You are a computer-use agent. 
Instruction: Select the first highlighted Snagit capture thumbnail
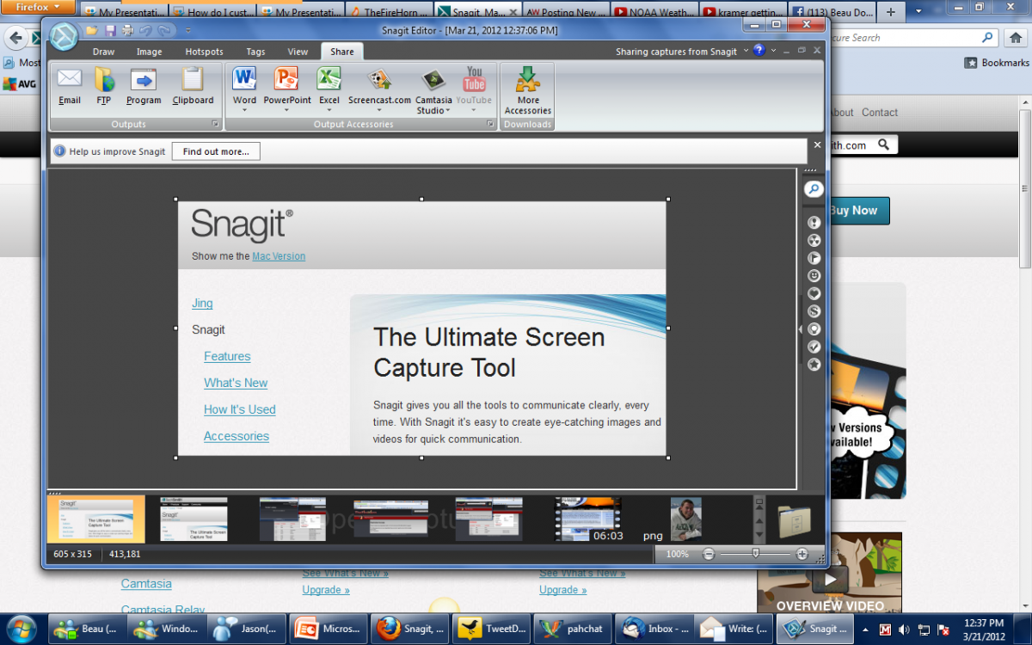coord(95,519)
